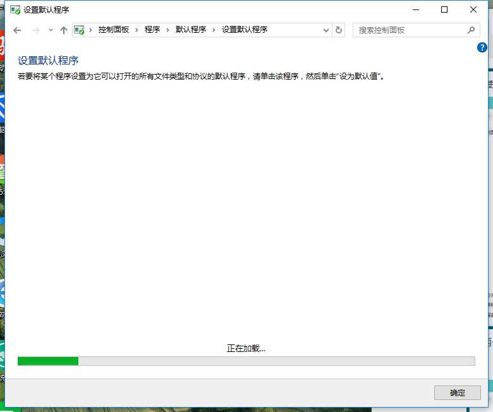Open the recent locations dropdown arrow

(51, 30)
